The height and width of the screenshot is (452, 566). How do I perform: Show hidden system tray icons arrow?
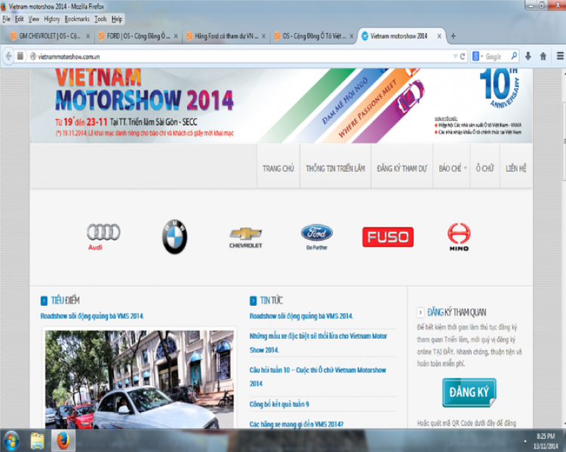point(525,441)
